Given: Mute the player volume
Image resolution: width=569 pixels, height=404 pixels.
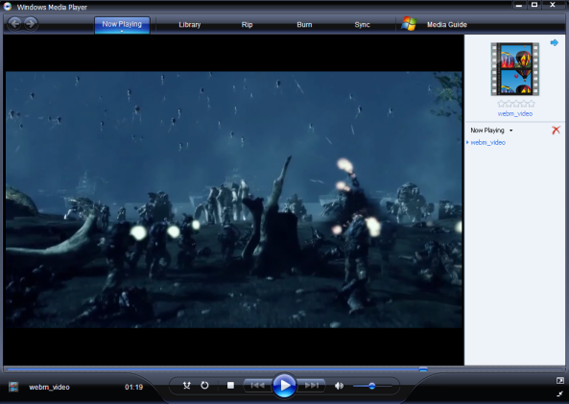Looking at the screenshot, I should tap(339, 386).
